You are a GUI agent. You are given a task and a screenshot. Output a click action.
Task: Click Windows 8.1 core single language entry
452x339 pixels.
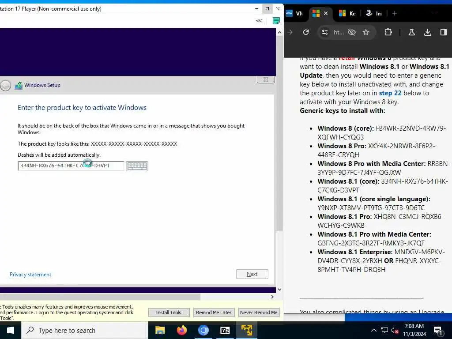374,203
